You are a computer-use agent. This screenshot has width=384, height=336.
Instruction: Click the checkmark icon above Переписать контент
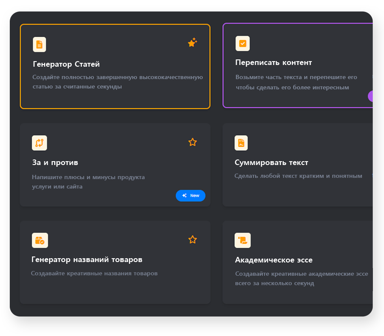[242, 44]
